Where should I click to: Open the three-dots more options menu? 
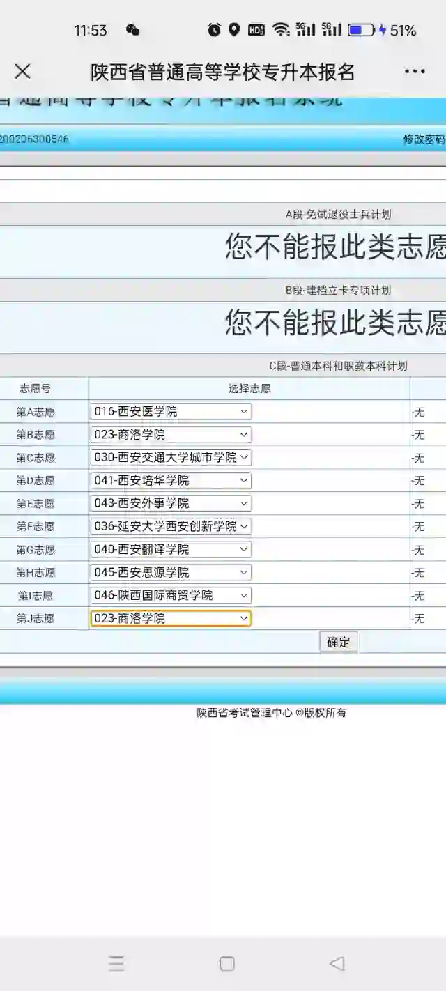pyautogui.click(x=415, y=71)
